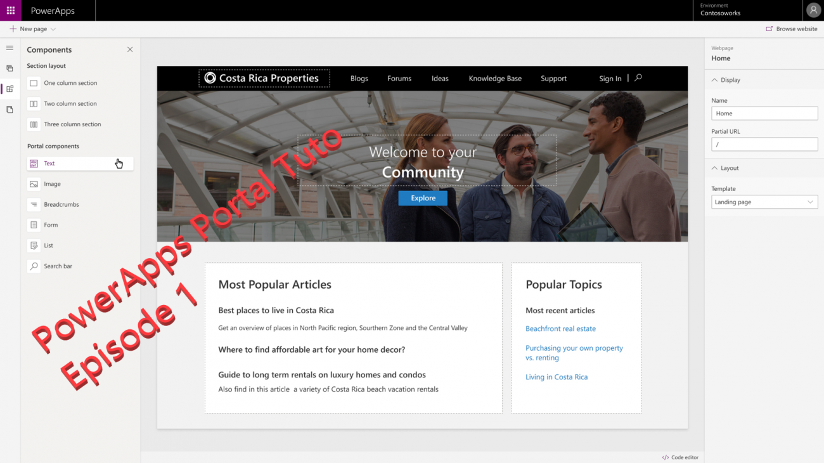
Task: Click the Browse website icon
Action: [x=769, y=29]
